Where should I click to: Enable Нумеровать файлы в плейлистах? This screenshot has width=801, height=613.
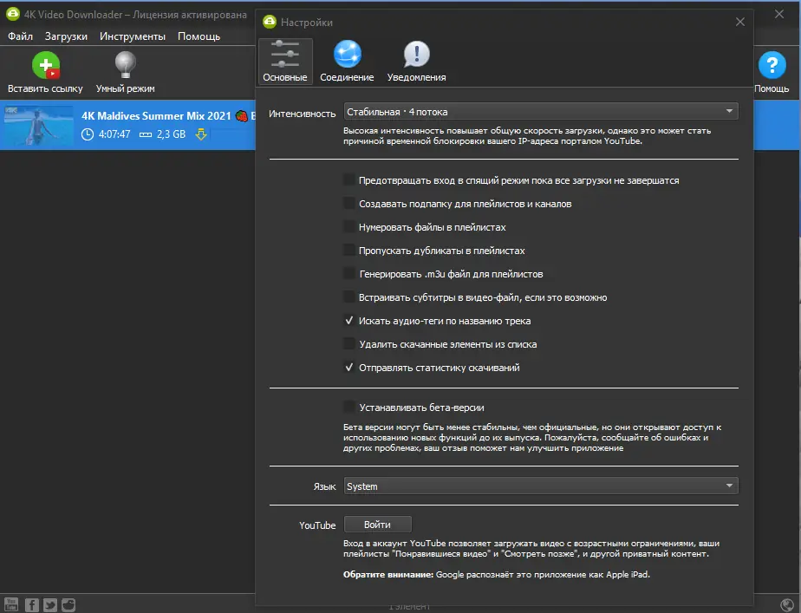[x=348, y=227]
